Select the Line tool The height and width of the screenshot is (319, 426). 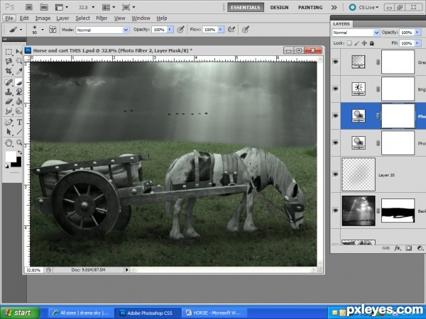19,132
